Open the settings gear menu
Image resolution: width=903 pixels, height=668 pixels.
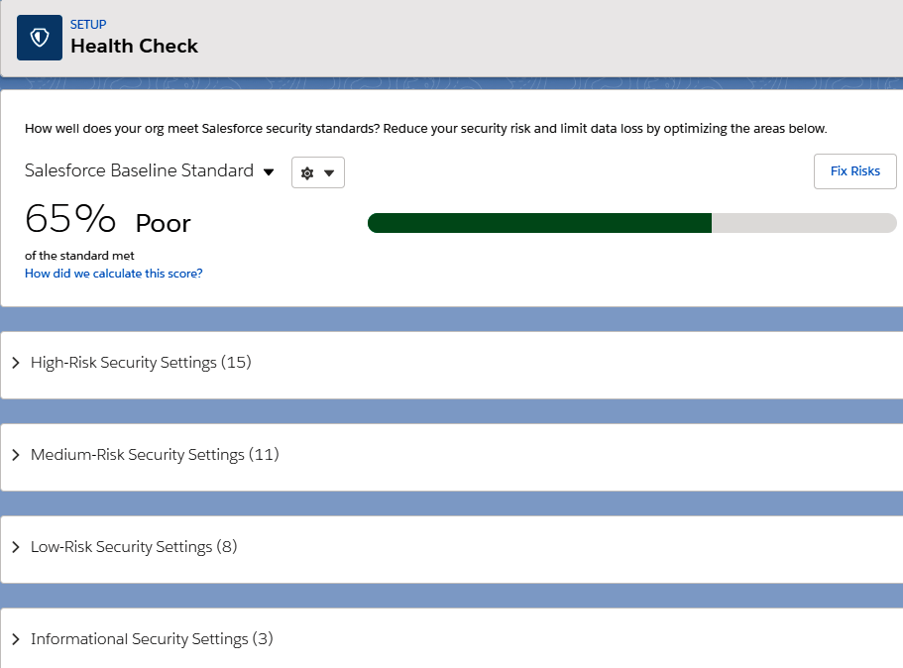[308, 171]
